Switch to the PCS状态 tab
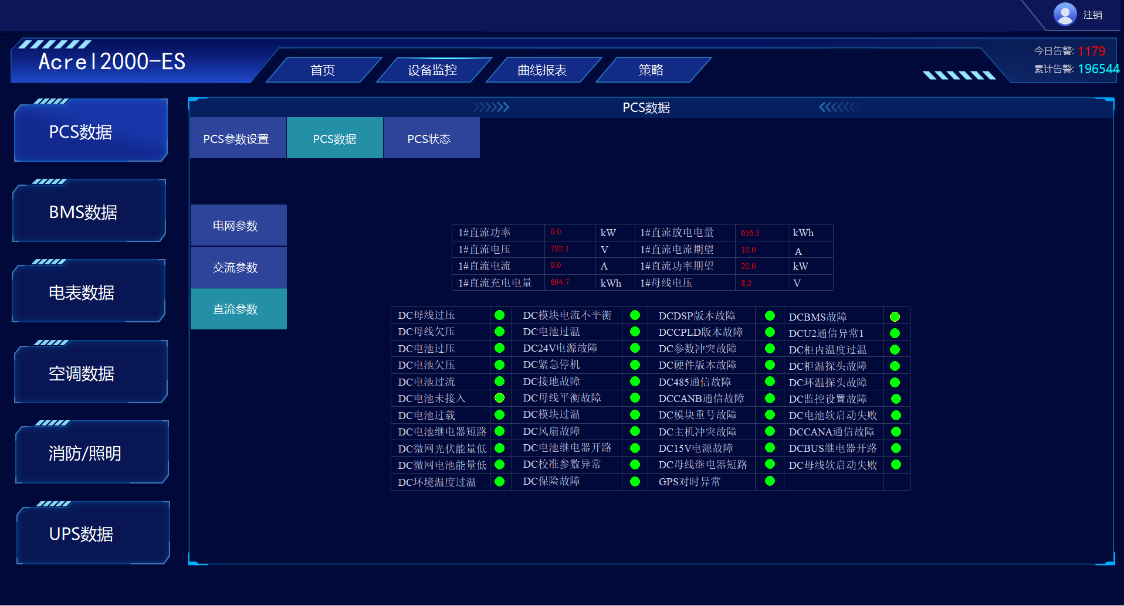Viewport: 1124px width, 606px height. click(431, 138)
